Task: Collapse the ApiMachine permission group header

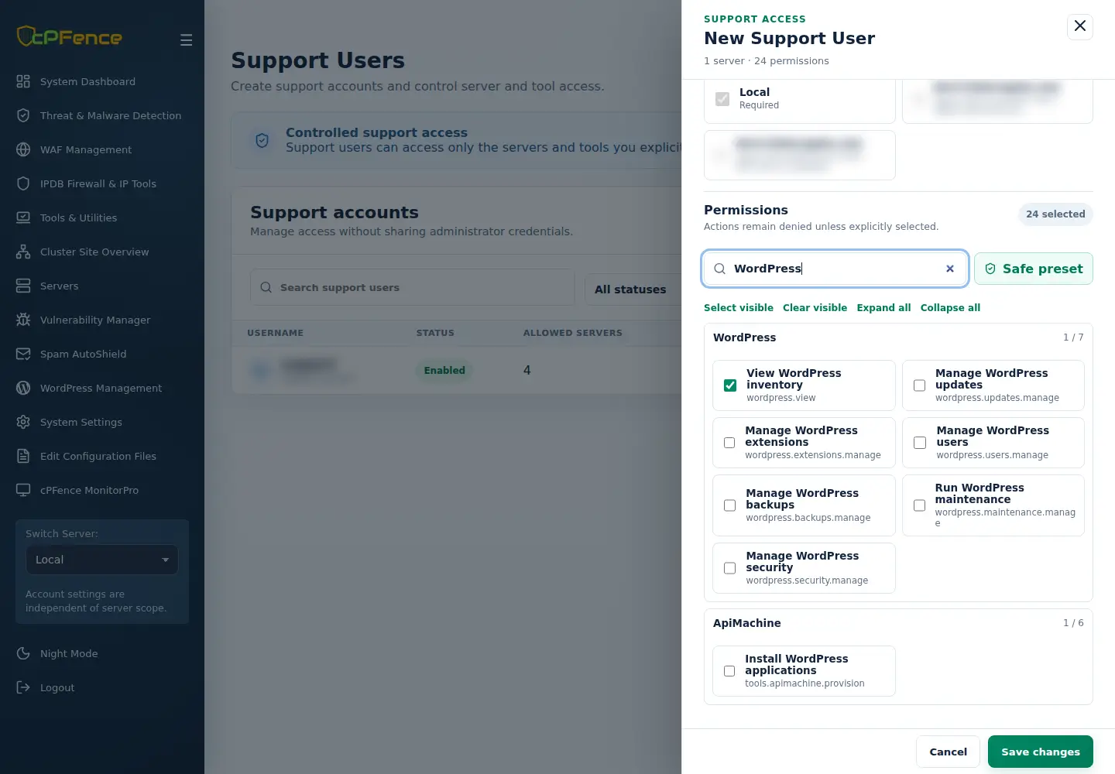Action: coord(898,623)
